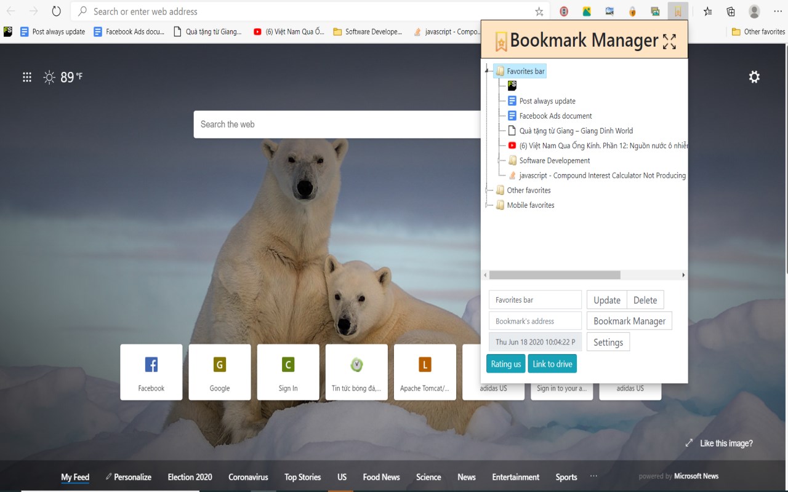Click the expand fullscreen icon in Bookmark Manager
Viewport: 788px width, 492px height.
pyautogui.click(x=669, y=41)
